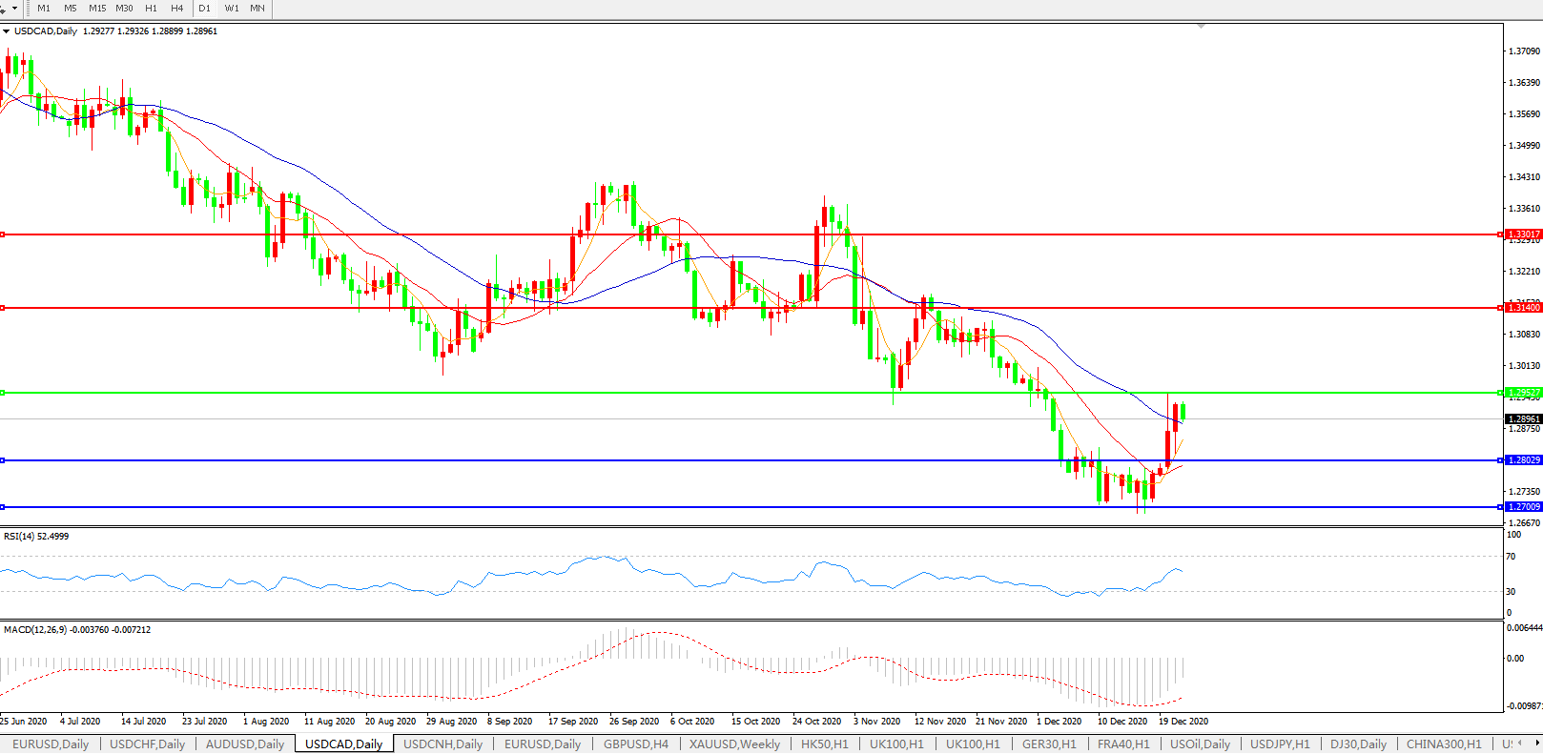This screenshot has height=754, width=1543.
Task: Grab the toolbar drag handle grip
Action: point(28,9)
